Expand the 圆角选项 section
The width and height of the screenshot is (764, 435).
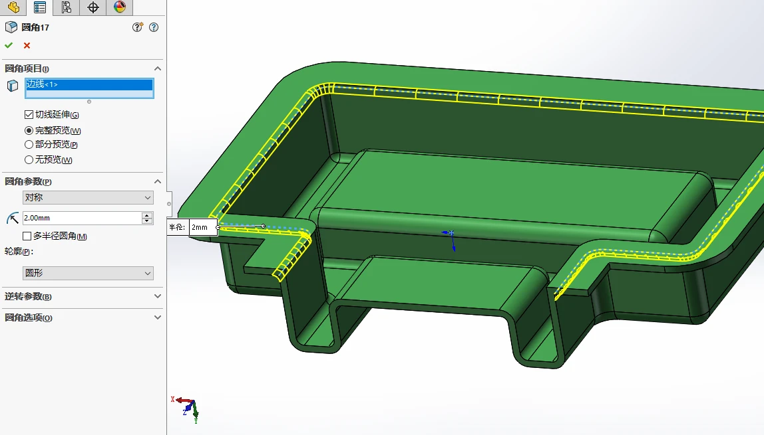click(x=157, y=317)
